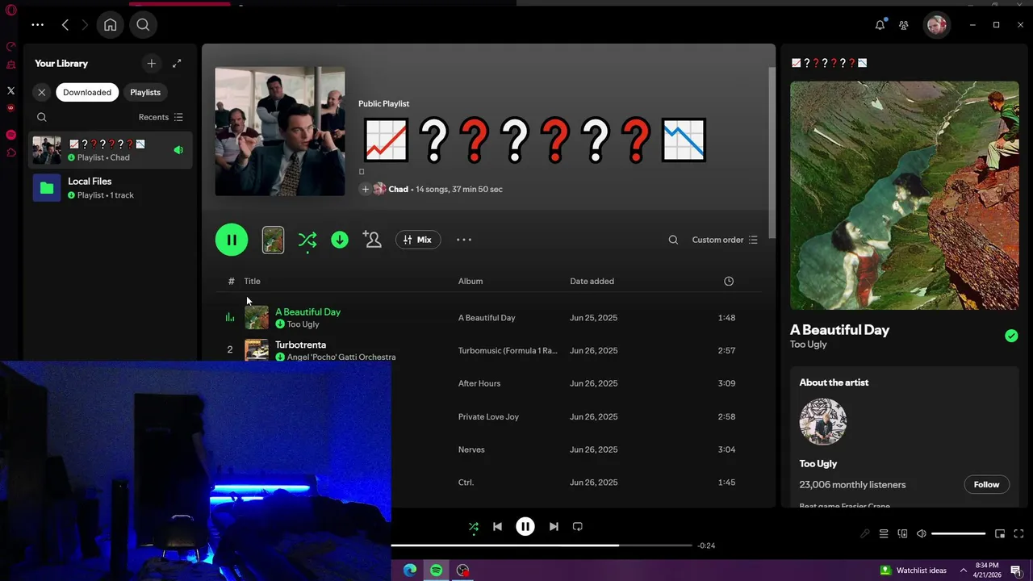Select the track A Beautiful Day
Image resolution: width=1033 pixels, height=581 pixels.
click(x=308, y=311)
